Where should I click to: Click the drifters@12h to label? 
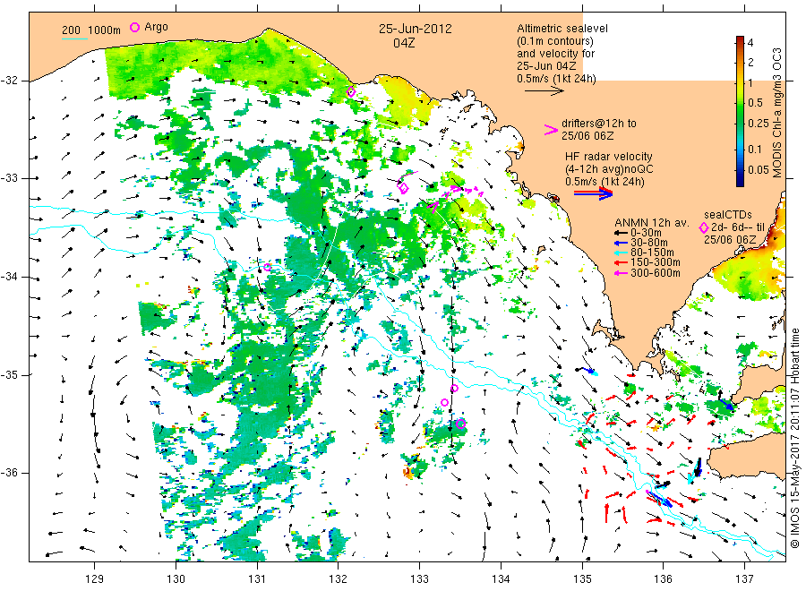point(599,124)
